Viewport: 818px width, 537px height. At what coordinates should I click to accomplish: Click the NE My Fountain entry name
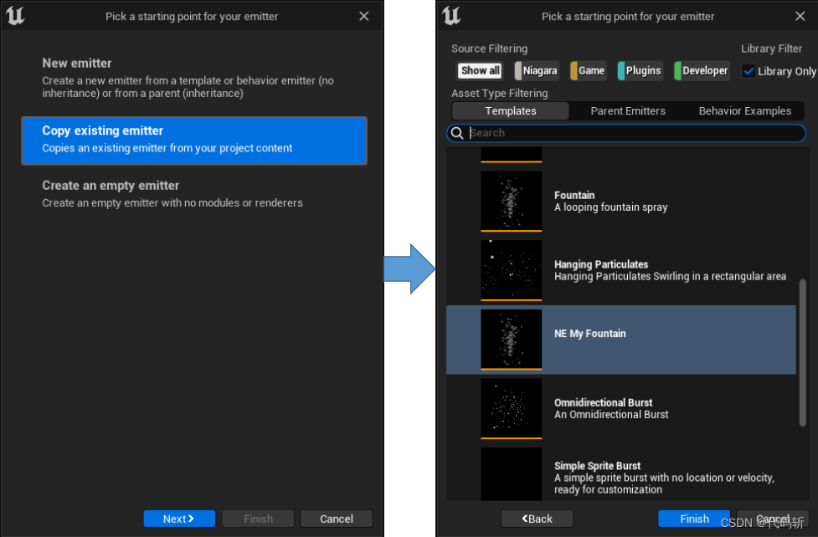click(x=590, y=334)
